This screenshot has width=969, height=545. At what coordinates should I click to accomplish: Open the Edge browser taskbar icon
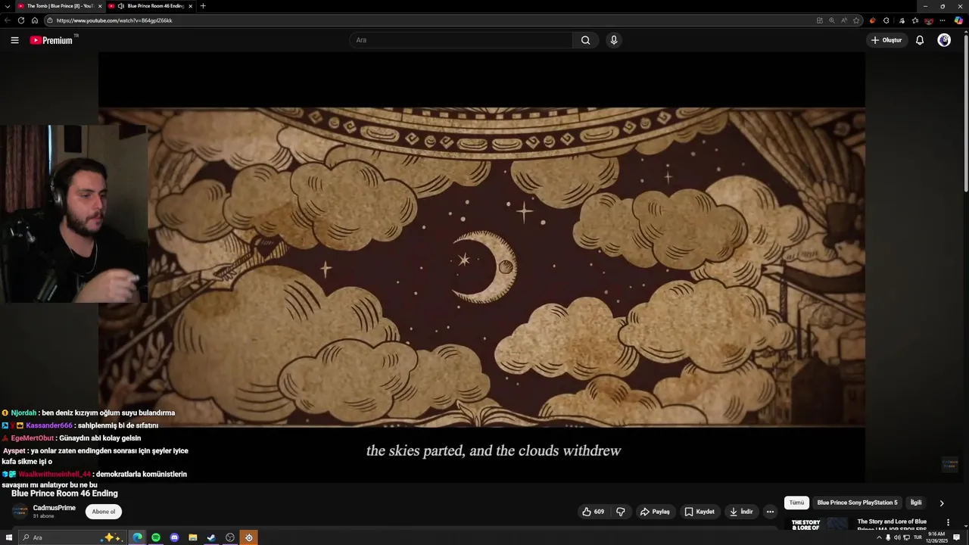coord(137,537)
